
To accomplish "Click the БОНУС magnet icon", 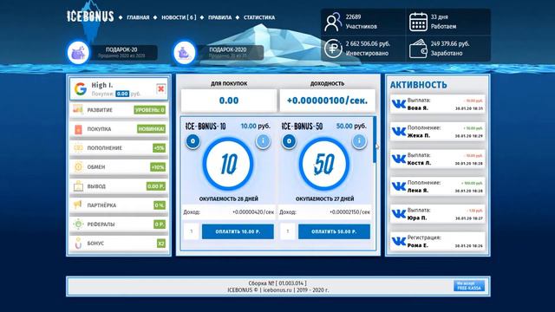I will pos(78,244).
